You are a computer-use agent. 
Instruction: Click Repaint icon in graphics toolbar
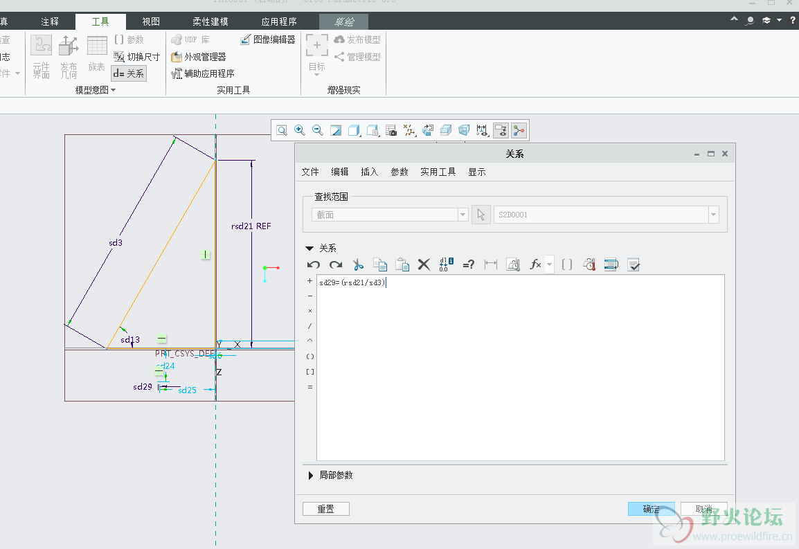pos(335,130)
